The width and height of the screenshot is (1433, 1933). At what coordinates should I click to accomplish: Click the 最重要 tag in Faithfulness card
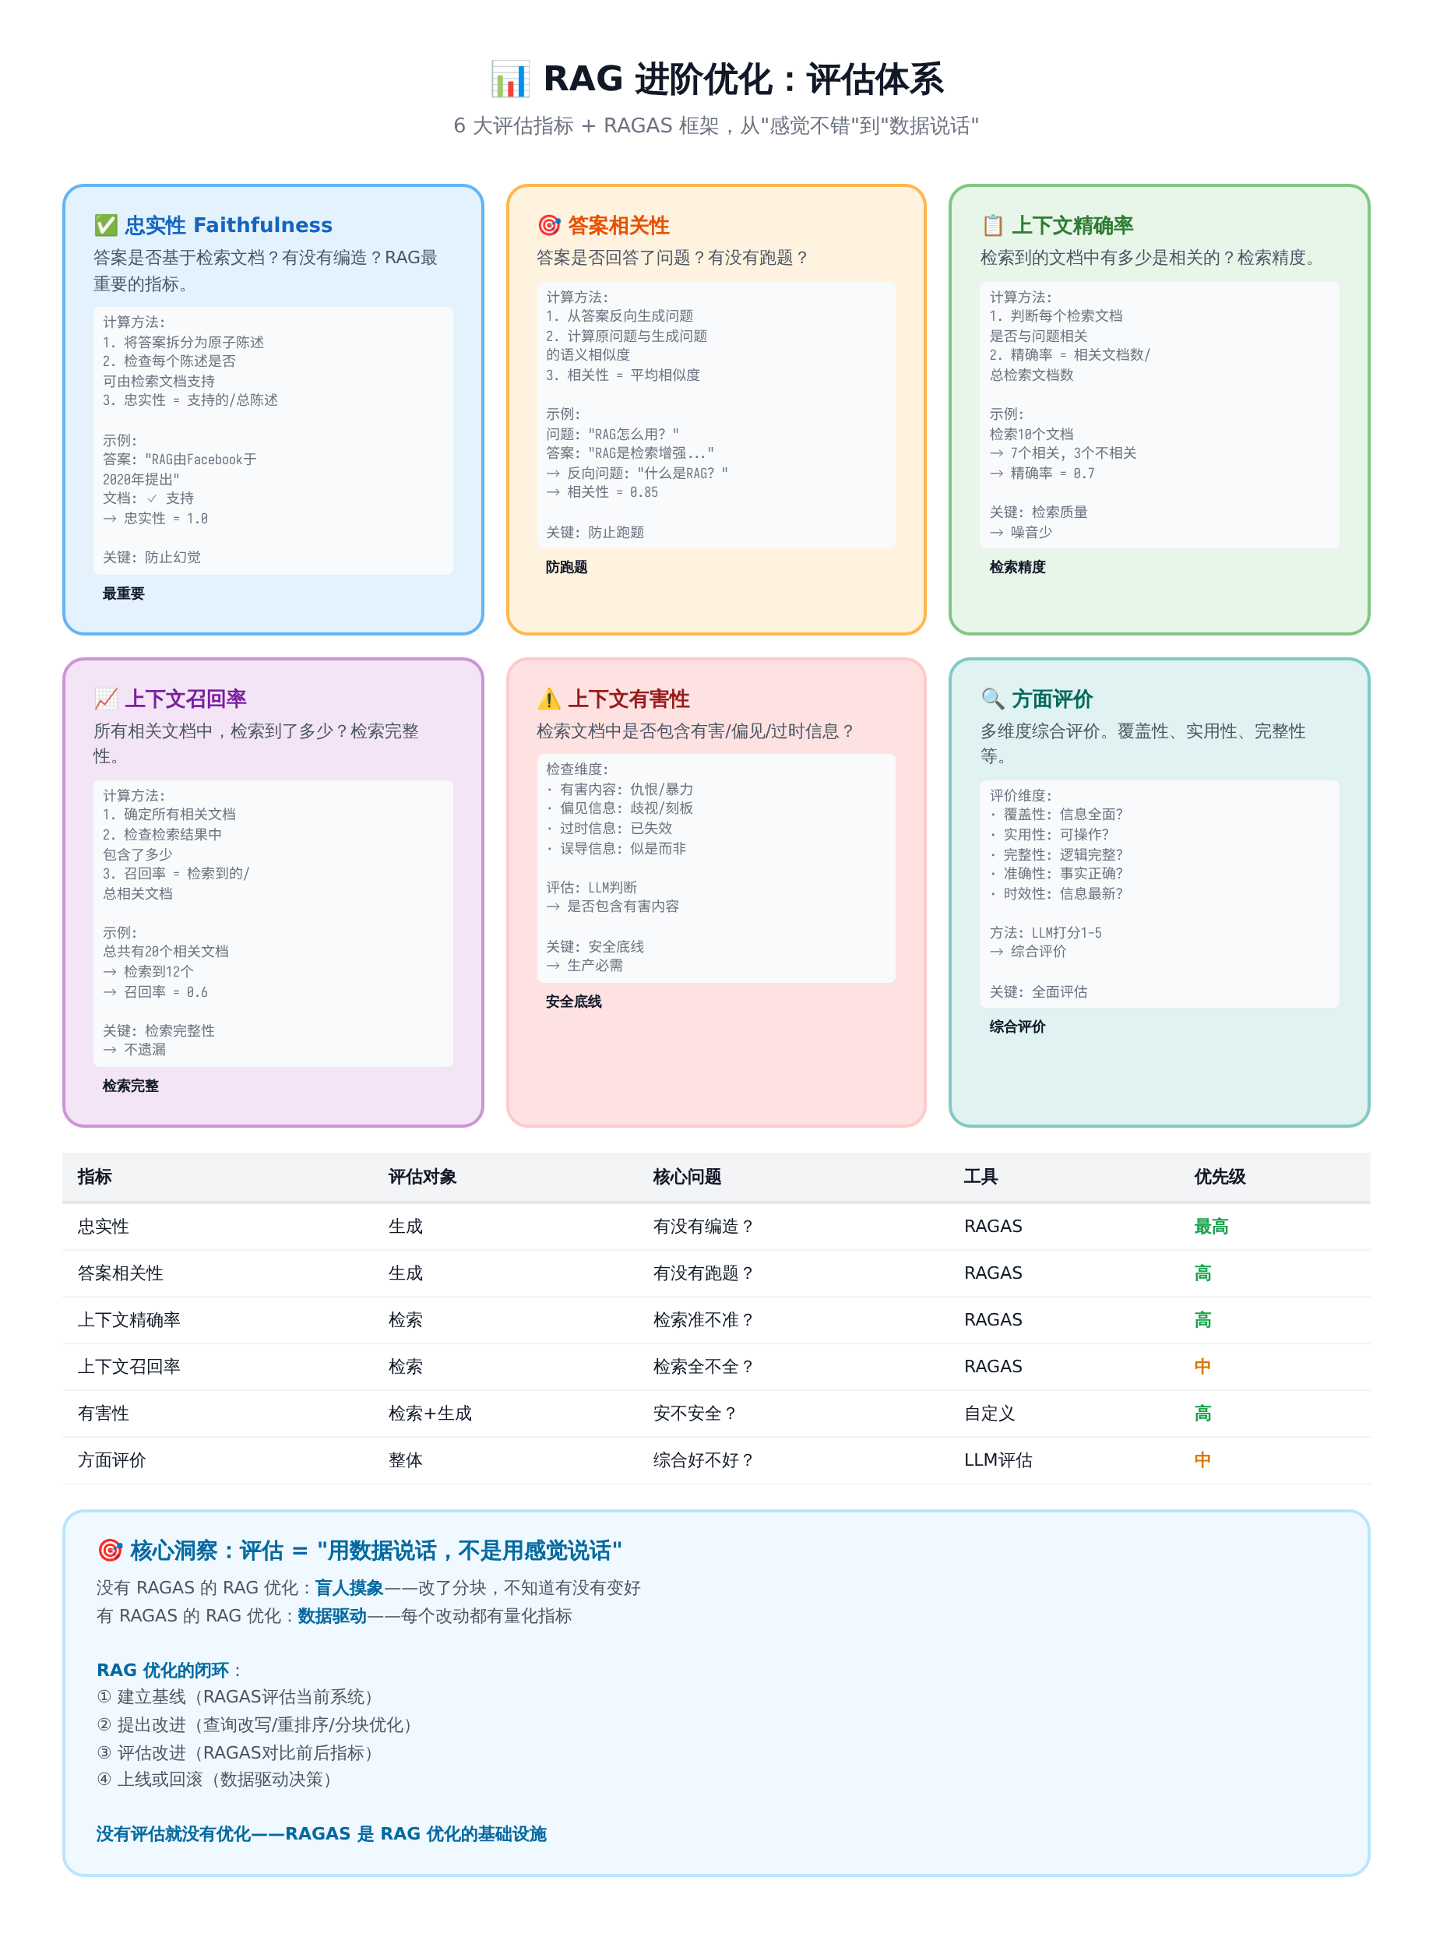click(123, 594)
